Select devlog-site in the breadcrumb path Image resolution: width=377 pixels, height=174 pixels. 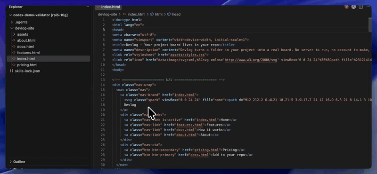pyautogui.click(x=107, y=14)
